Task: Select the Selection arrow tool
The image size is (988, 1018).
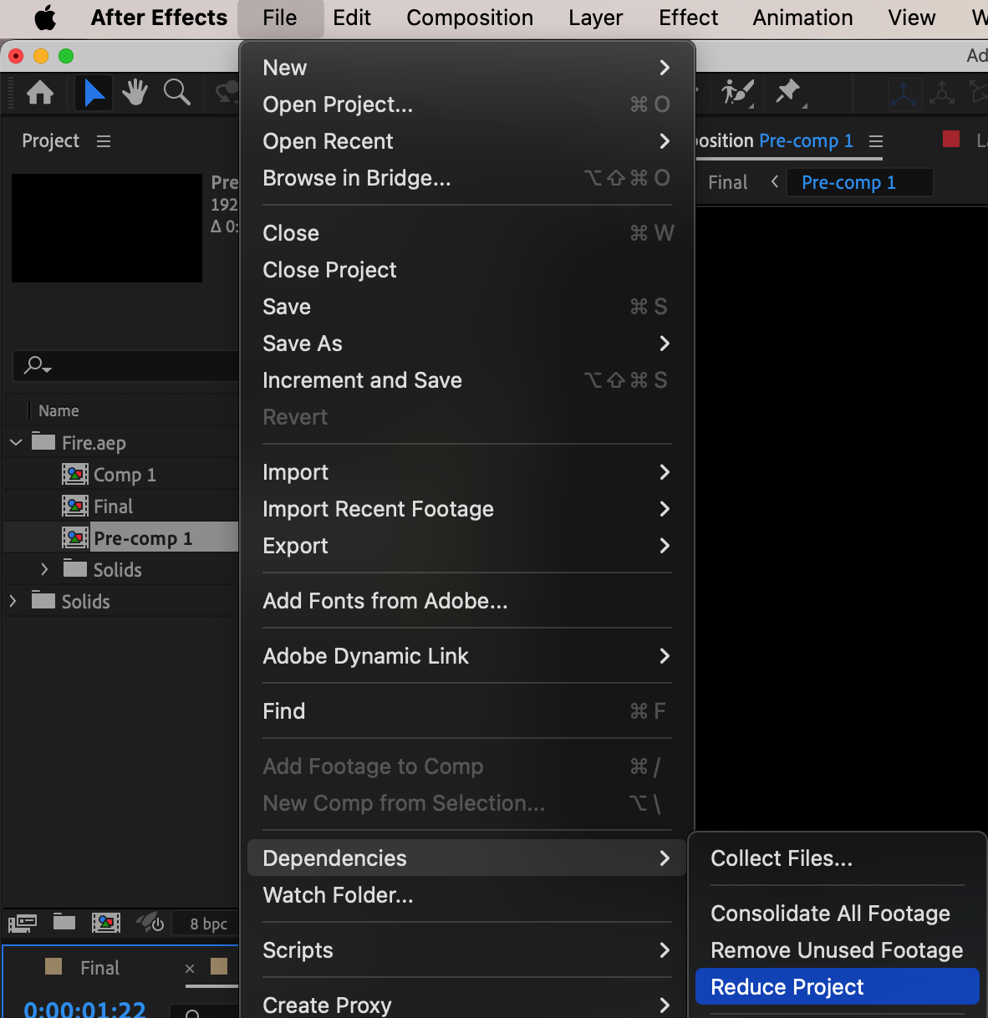Action: click(x=94, y=93)
